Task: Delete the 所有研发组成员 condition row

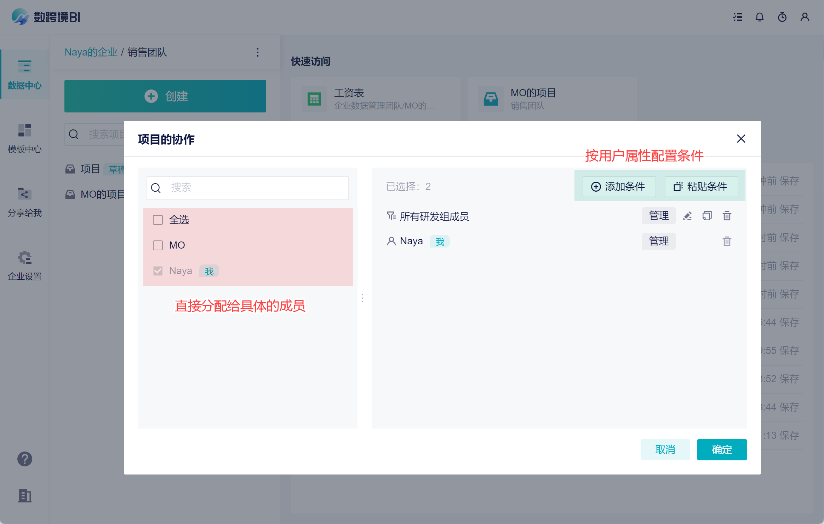Action: [x=727, y=216]
